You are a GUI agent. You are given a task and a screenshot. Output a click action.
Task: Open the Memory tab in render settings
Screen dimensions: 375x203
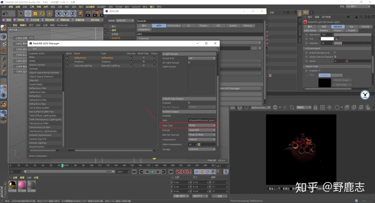coord(248,26)
